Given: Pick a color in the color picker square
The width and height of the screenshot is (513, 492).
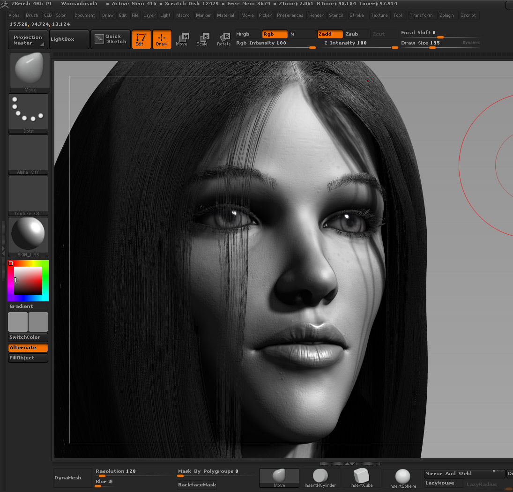Looking at the screenshot, I should pyautogui.click(x=28, y=281).
